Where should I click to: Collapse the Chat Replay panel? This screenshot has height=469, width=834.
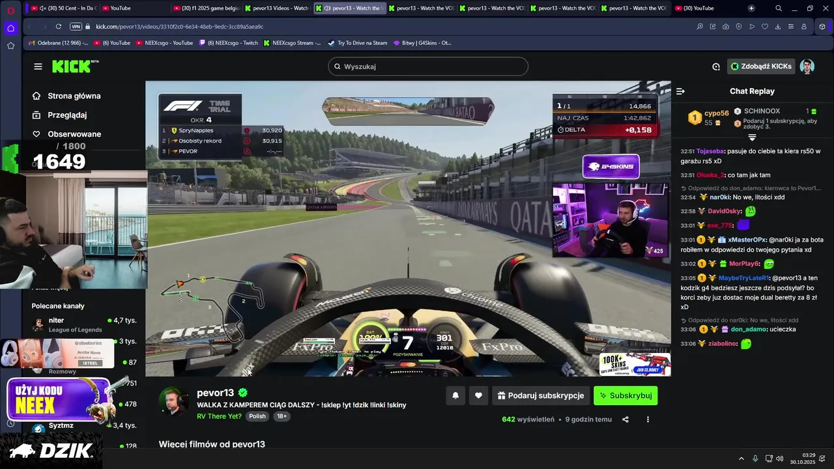click(x=680, y=91)
